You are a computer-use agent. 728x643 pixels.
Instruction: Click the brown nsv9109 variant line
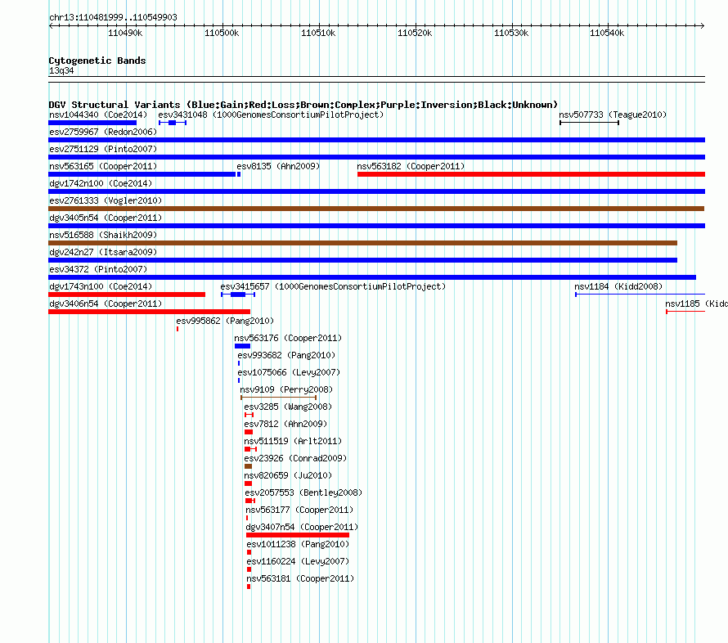click(x=279, y=398)
